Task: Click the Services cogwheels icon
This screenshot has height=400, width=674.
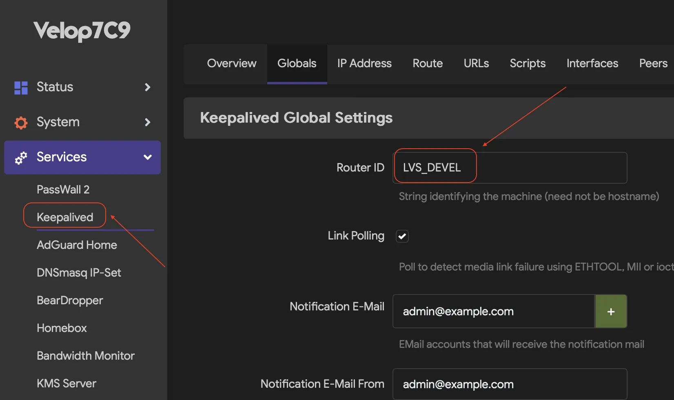Action: pos(20,158)
